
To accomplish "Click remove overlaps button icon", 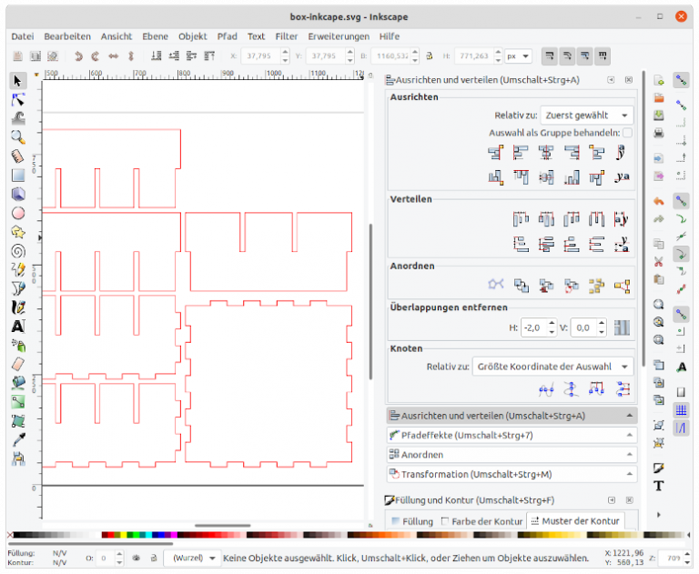I will pyautogui.click(x=622, y=327).
